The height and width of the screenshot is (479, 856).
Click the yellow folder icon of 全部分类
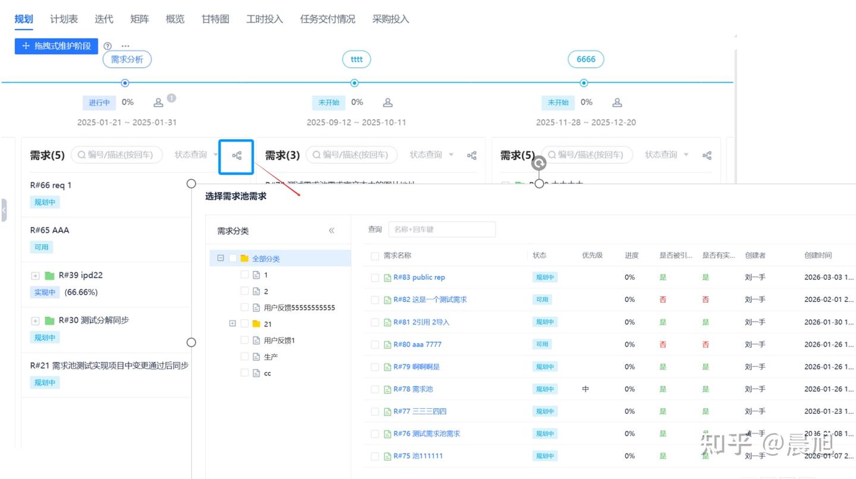point(244,259)
